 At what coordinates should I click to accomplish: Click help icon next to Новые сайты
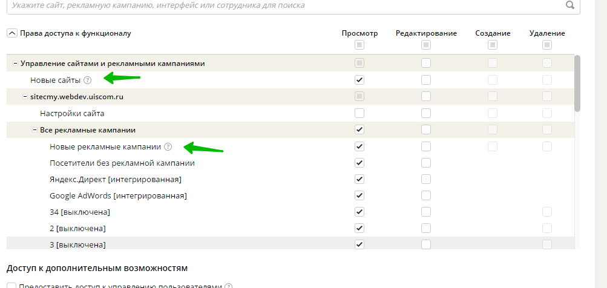tap(88, 80)
